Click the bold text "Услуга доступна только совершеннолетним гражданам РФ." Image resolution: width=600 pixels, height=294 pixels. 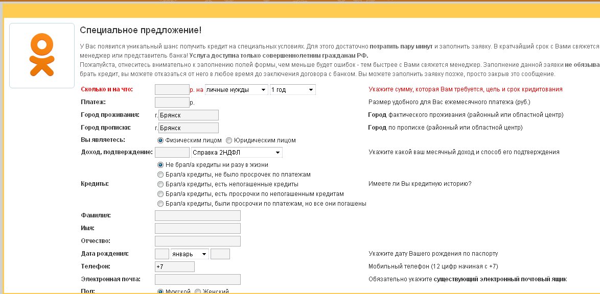279,56
